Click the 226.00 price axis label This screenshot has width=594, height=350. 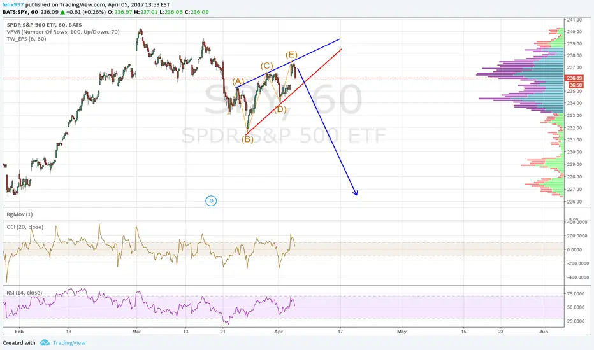[574, 202]
